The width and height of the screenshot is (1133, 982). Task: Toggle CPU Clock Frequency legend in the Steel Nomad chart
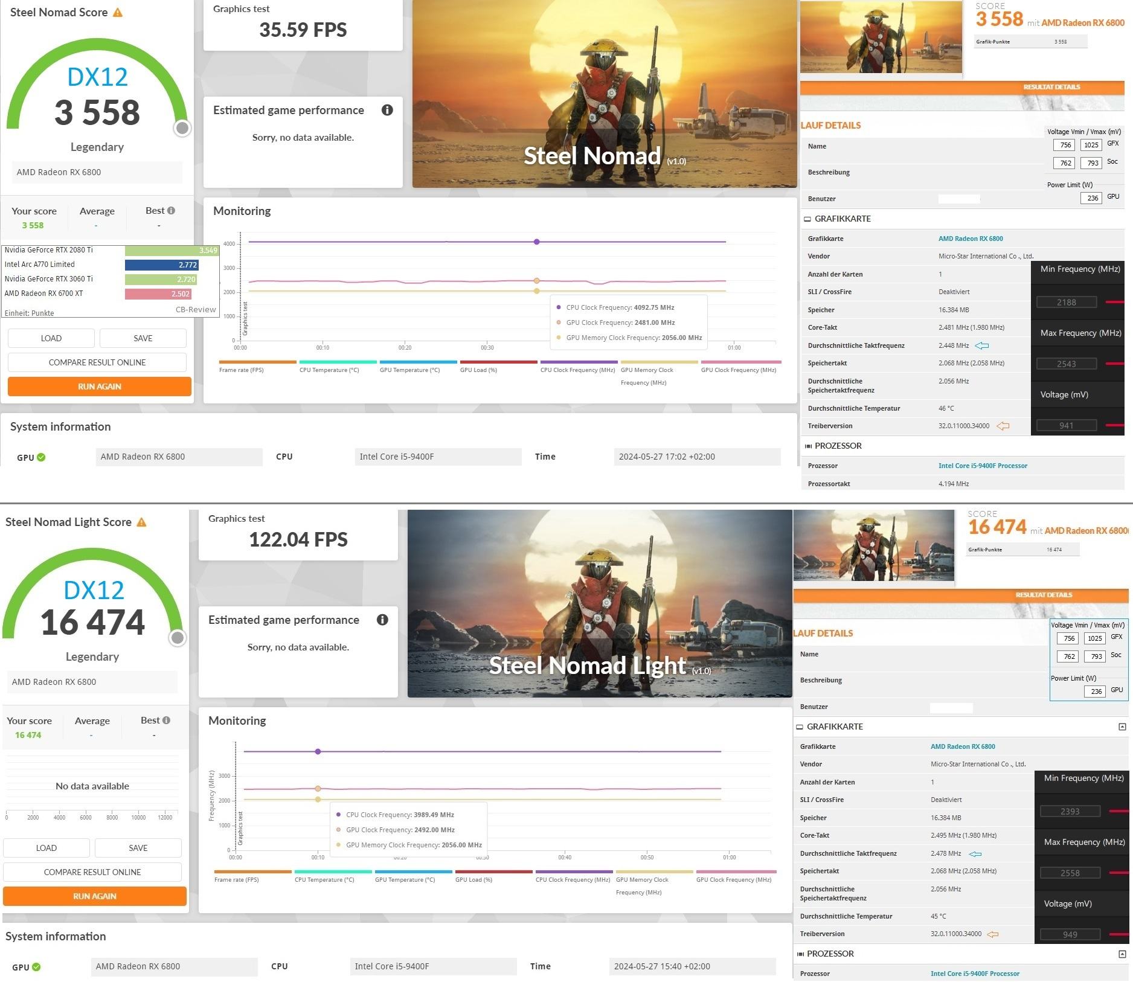pyautogui.click(x=579, y=366)
